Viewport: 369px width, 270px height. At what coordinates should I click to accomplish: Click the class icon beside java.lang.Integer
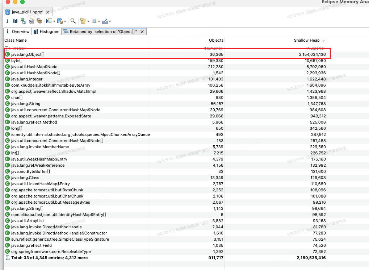(7, 79)
